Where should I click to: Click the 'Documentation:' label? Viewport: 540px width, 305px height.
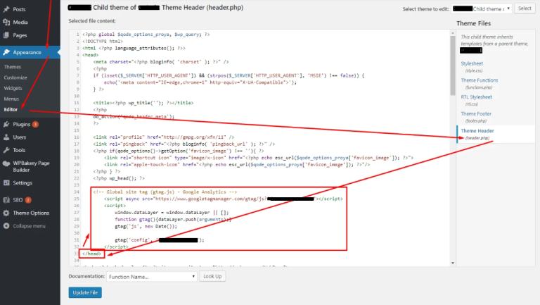[x=86, y=276]
